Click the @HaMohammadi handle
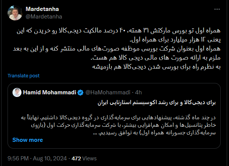 click(x=109, y=92)
